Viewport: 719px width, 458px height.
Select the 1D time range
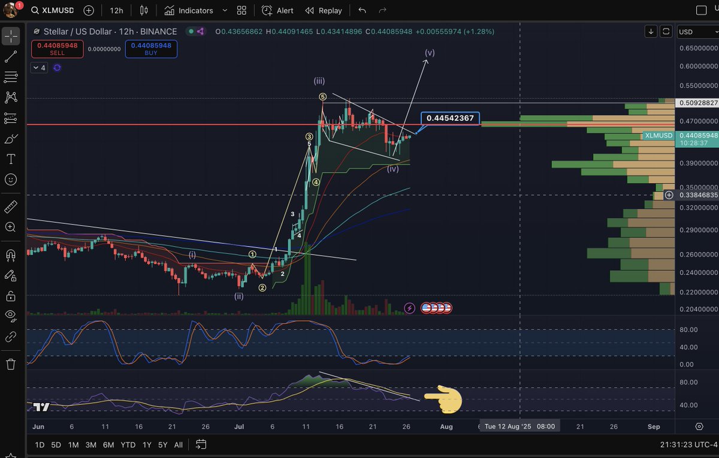pos(40,445)
